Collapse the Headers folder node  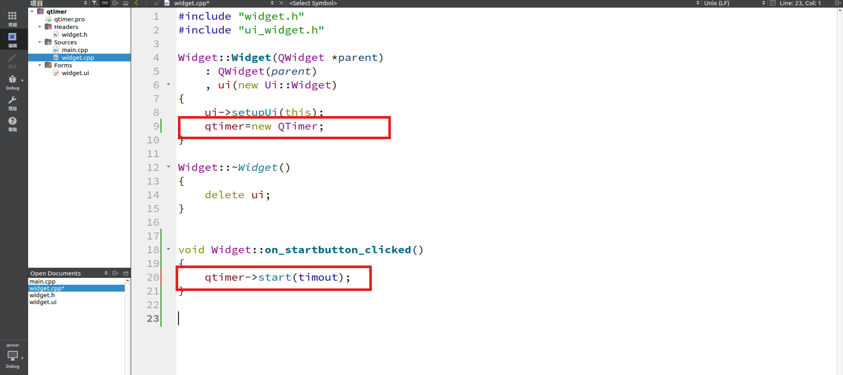point(40,27)
